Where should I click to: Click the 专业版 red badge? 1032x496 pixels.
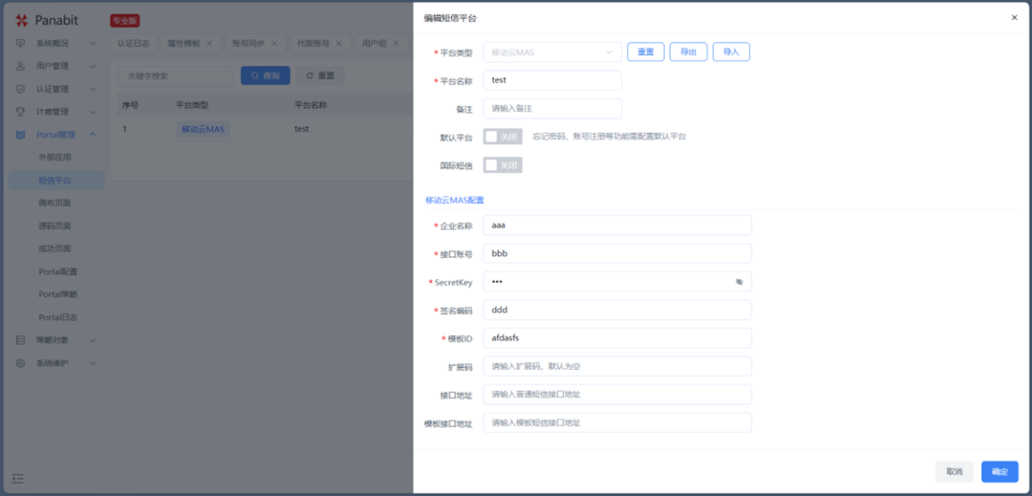click(x=125, y=21)
